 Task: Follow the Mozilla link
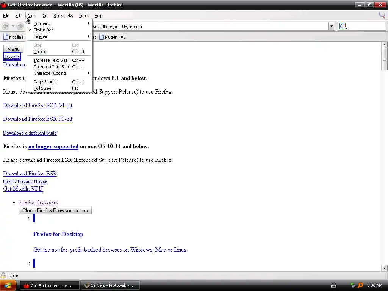tap(12, 57)
